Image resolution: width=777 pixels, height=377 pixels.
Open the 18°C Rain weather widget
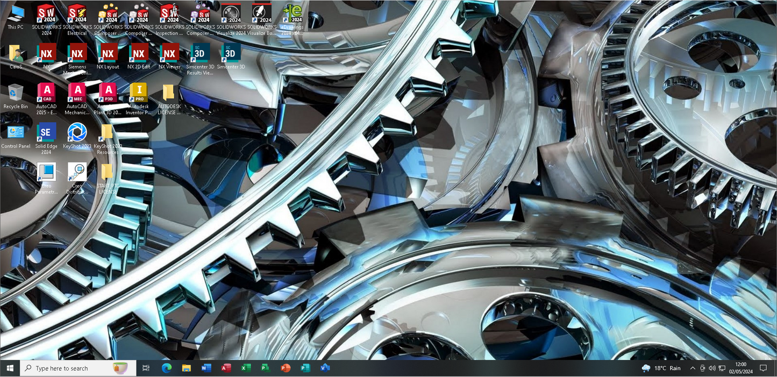tap(661, 368)
